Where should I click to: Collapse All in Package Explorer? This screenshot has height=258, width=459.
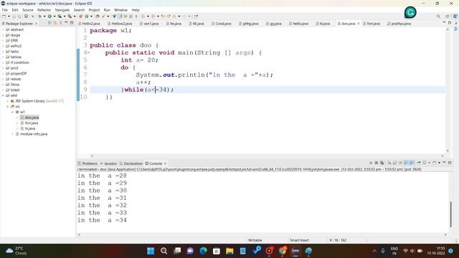coord(49,23)
